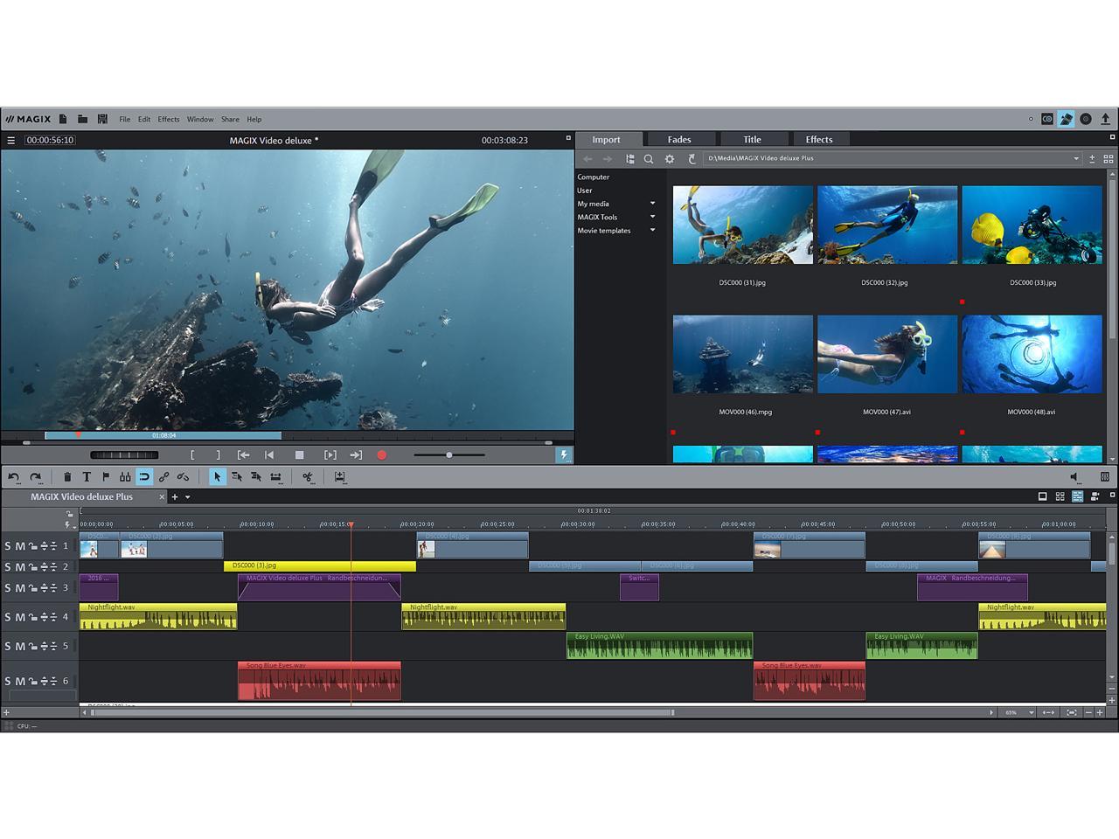Open the preview monitor hamburger menu
This screenshot has width=1119, height=839.
(10, 140)
